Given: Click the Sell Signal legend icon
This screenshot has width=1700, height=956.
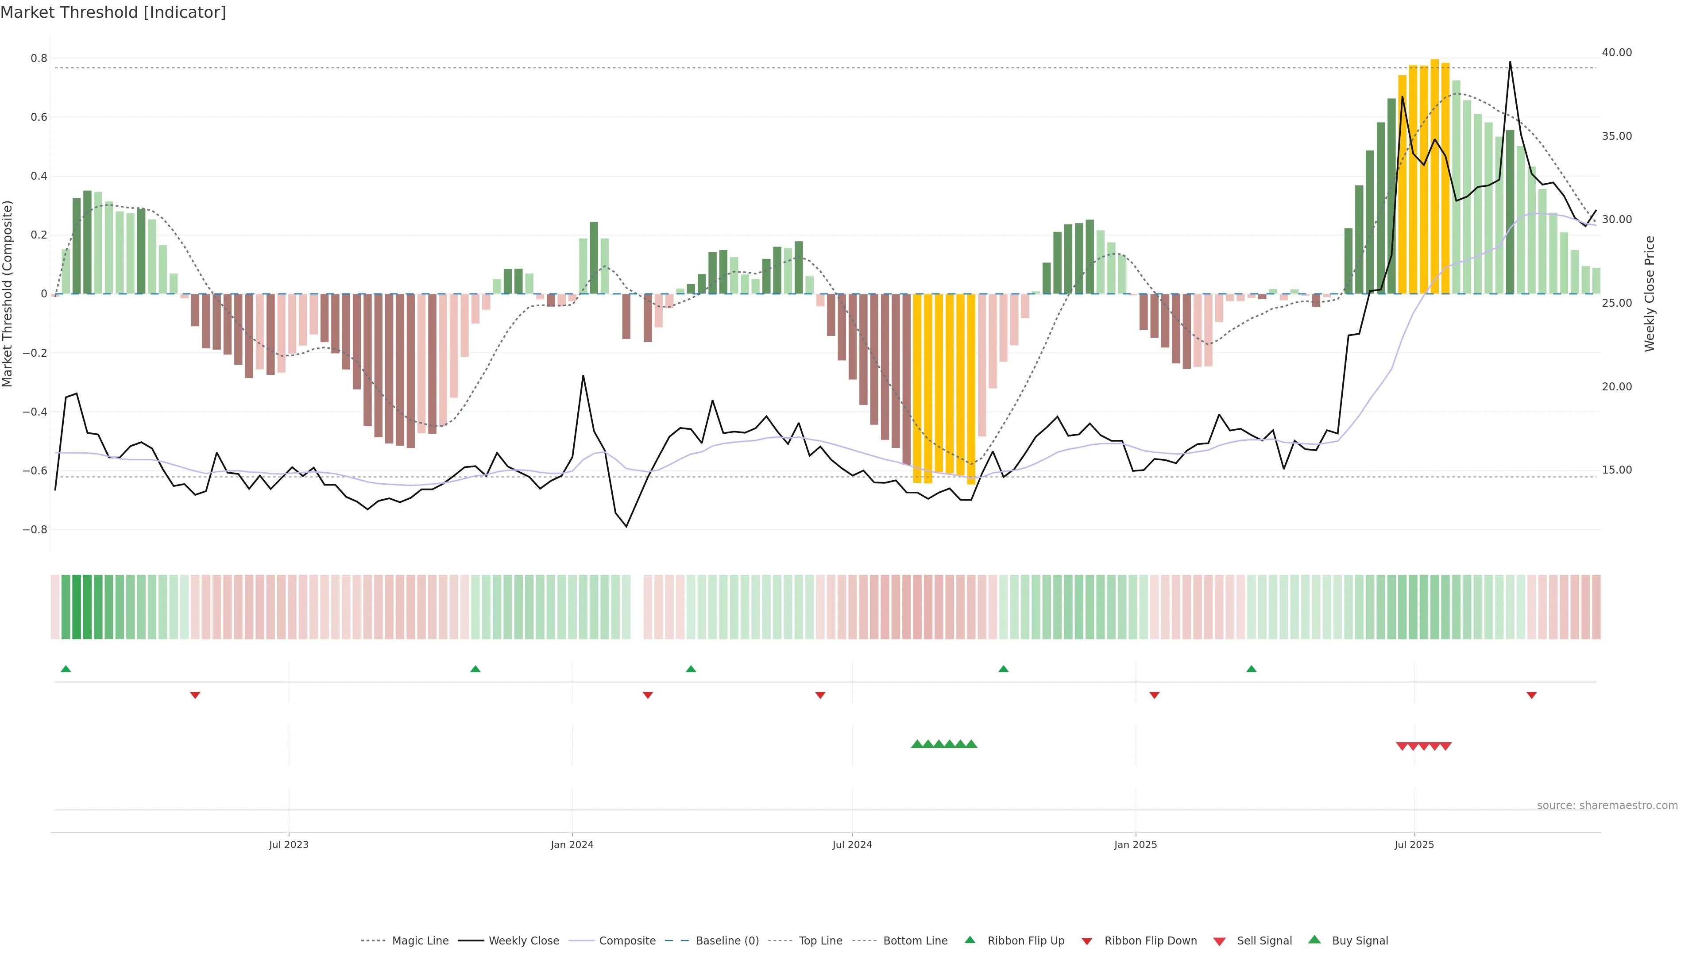Looking at the screenshot, I should 1219,941.
